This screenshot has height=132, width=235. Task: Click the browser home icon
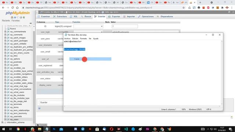click(x=17, y=8)
